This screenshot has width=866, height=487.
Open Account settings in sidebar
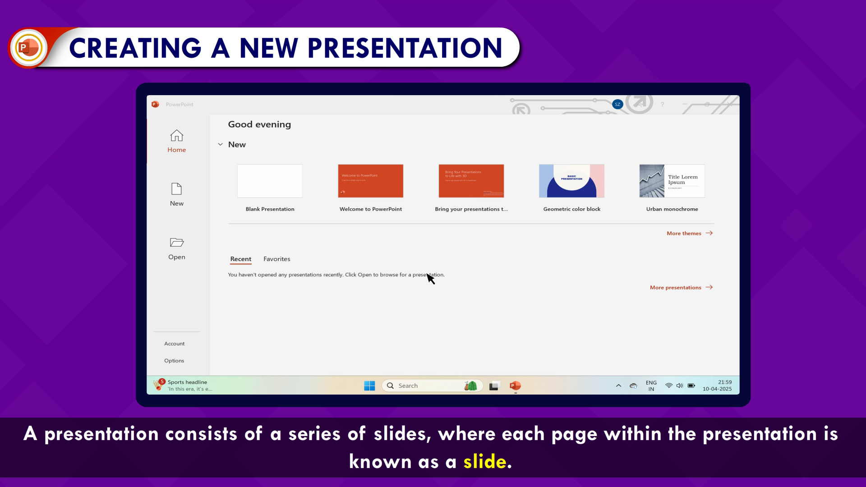174,344
